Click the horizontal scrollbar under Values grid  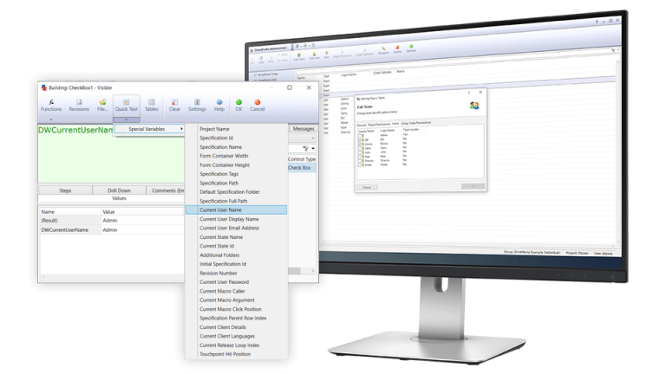112,277
